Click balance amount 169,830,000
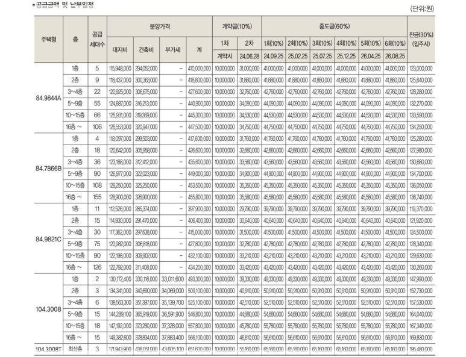Image resolution: width=466 pixels, height=357 pixels. click(421, 337)
